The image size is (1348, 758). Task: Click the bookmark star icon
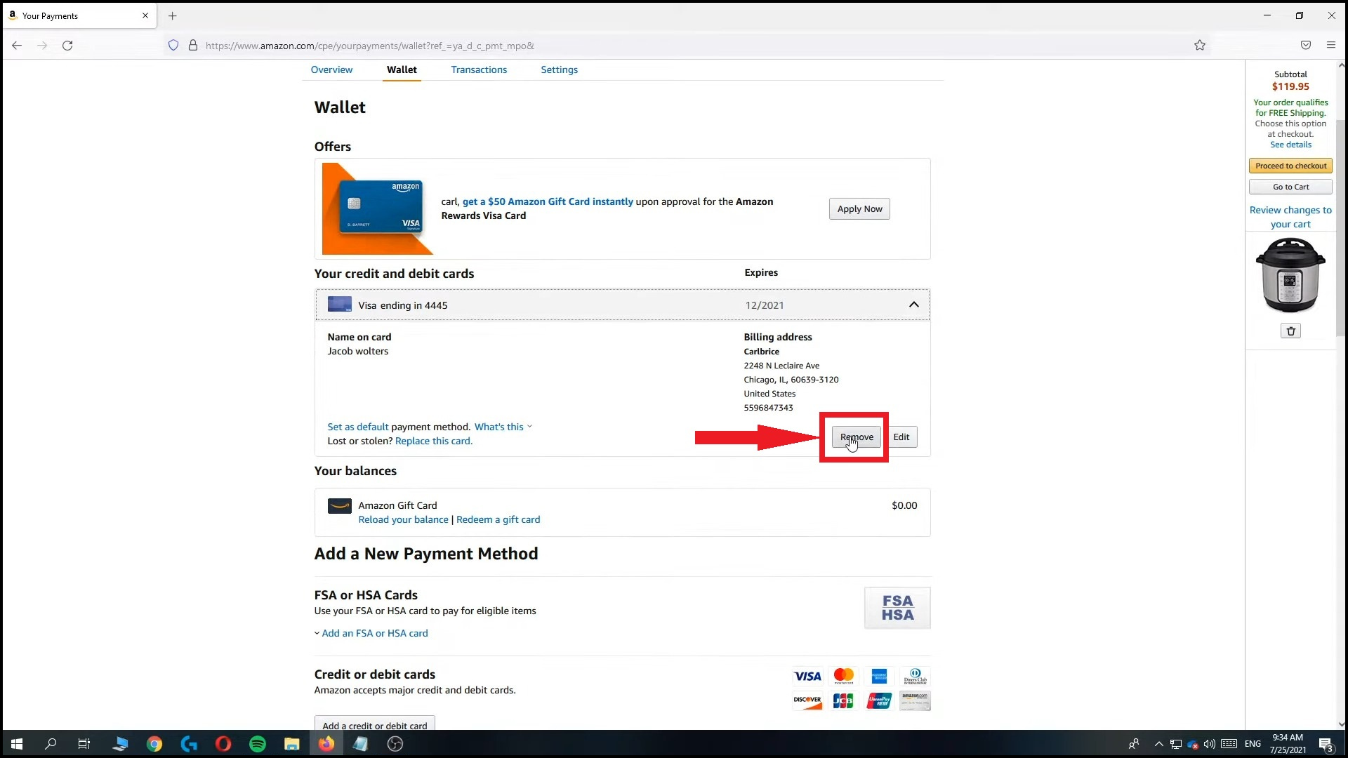coord(1200,46)
